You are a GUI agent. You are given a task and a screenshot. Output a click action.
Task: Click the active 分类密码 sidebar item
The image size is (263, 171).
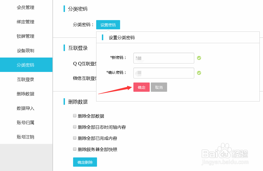point(26,65)
